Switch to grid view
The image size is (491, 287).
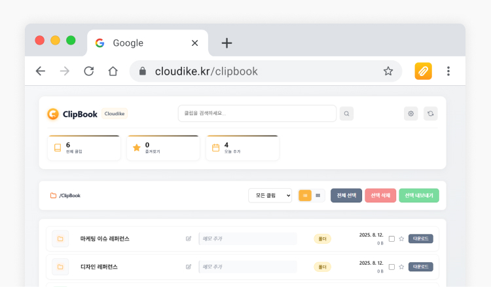[318, 195]
